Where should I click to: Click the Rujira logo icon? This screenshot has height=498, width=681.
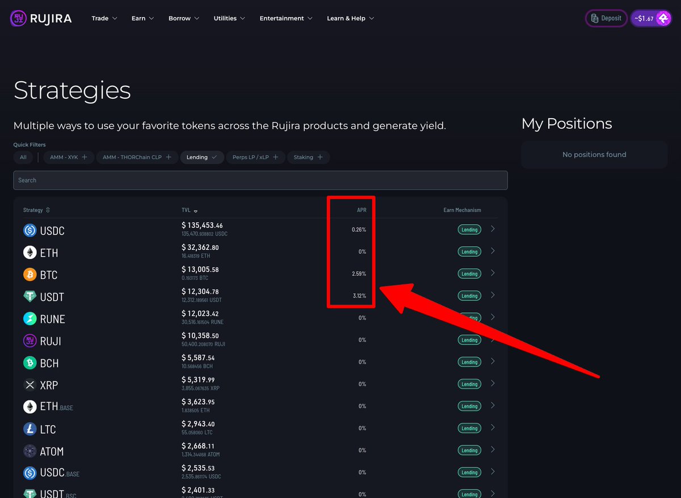click(19, 18)
